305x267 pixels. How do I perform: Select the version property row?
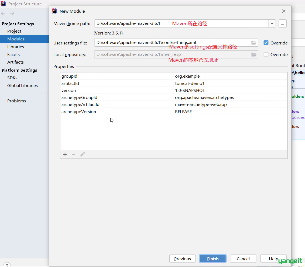coord(174,90)
